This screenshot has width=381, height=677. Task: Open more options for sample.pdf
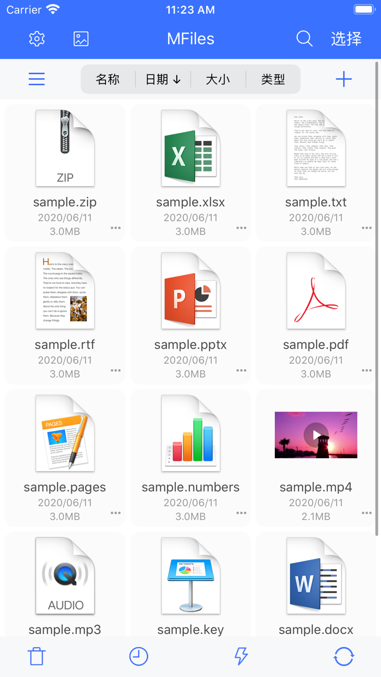(367, 371)
